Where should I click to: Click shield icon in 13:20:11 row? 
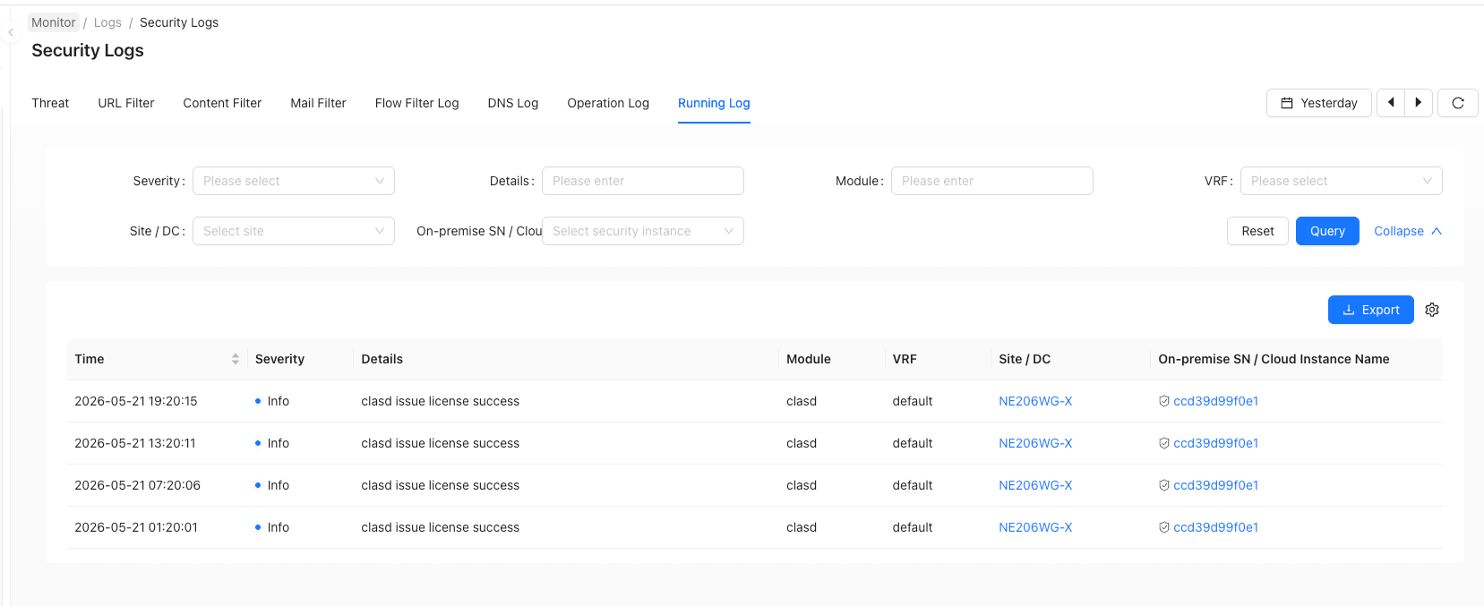(x=1164, y=443)
